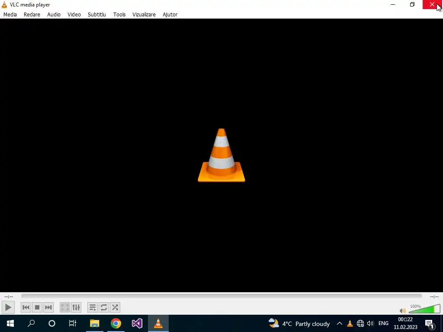
Task: Skip to next media track
Action: [48, 307]
